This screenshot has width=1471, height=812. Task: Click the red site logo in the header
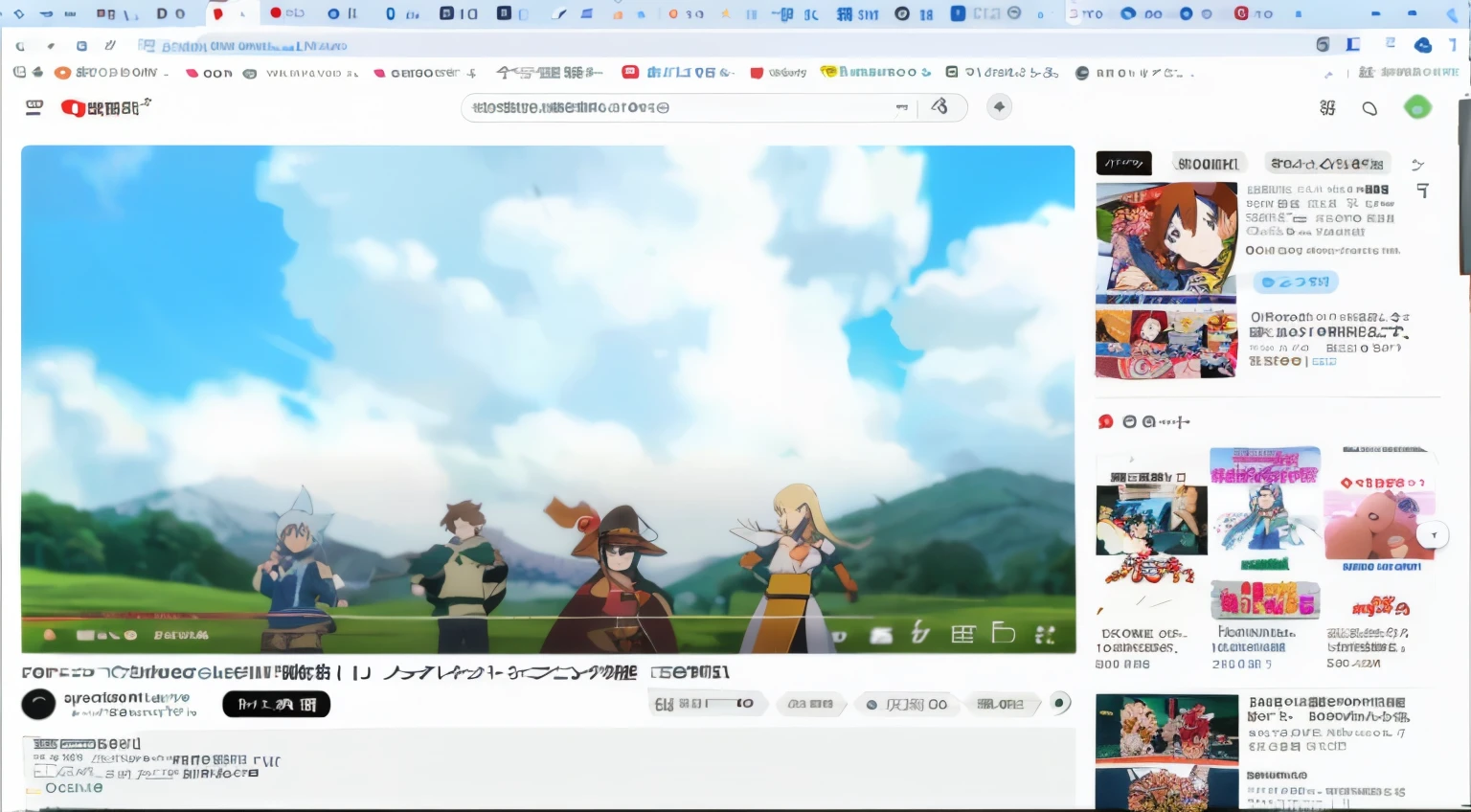[x=105, y=107]
